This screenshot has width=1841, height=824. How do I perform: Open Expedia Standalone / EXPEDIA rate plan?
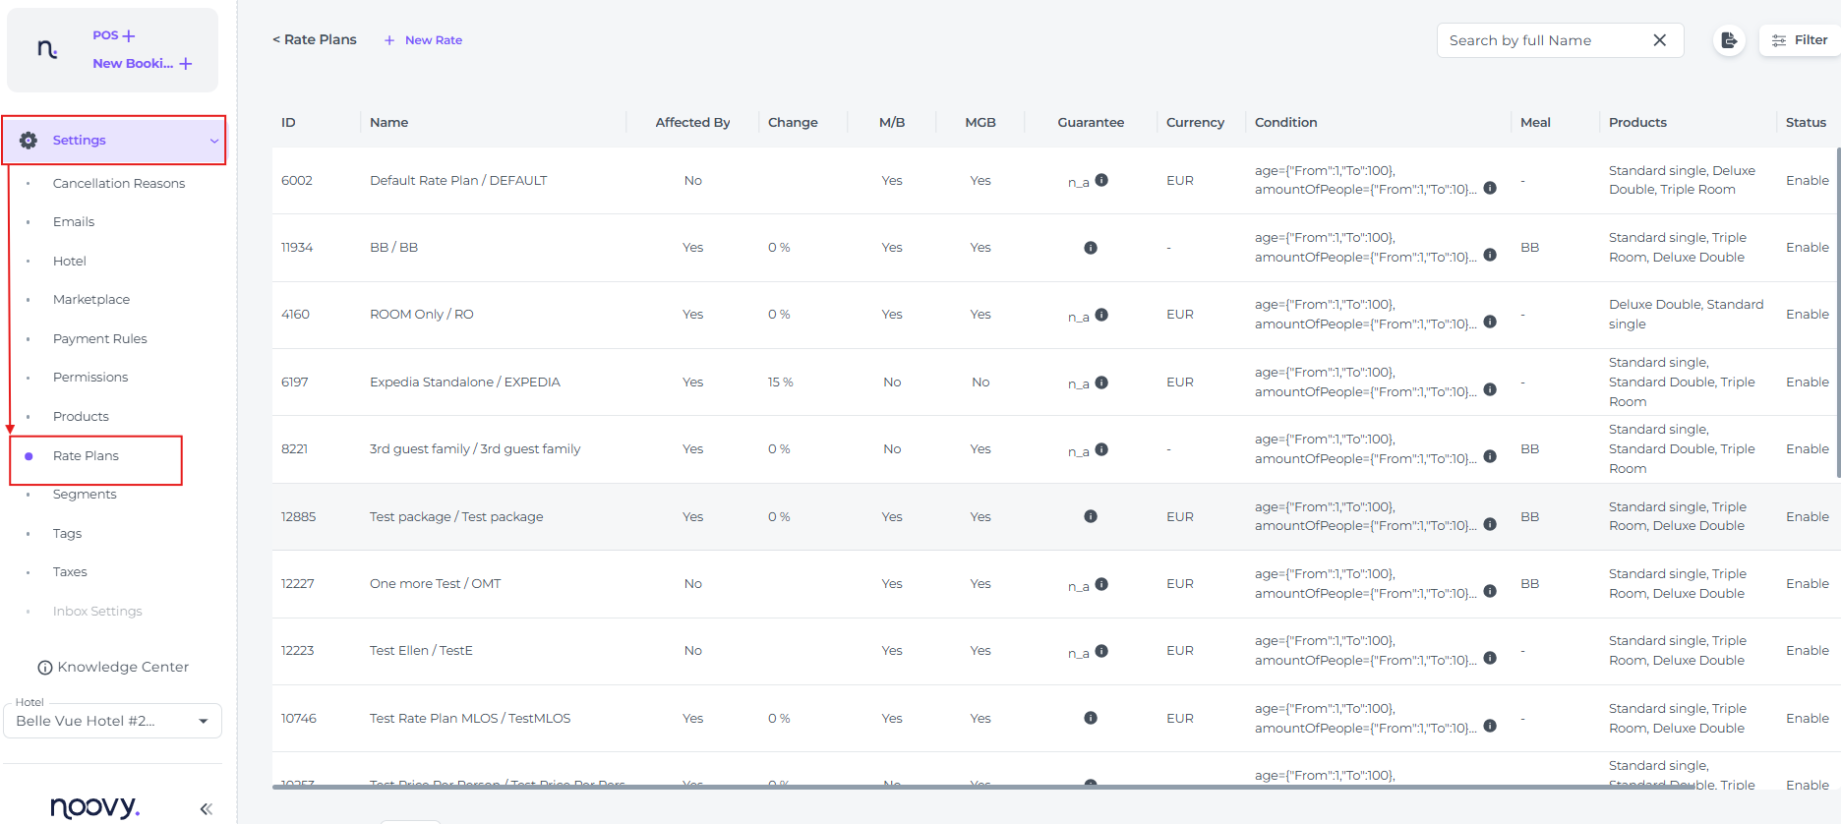(x=464, y=383)
